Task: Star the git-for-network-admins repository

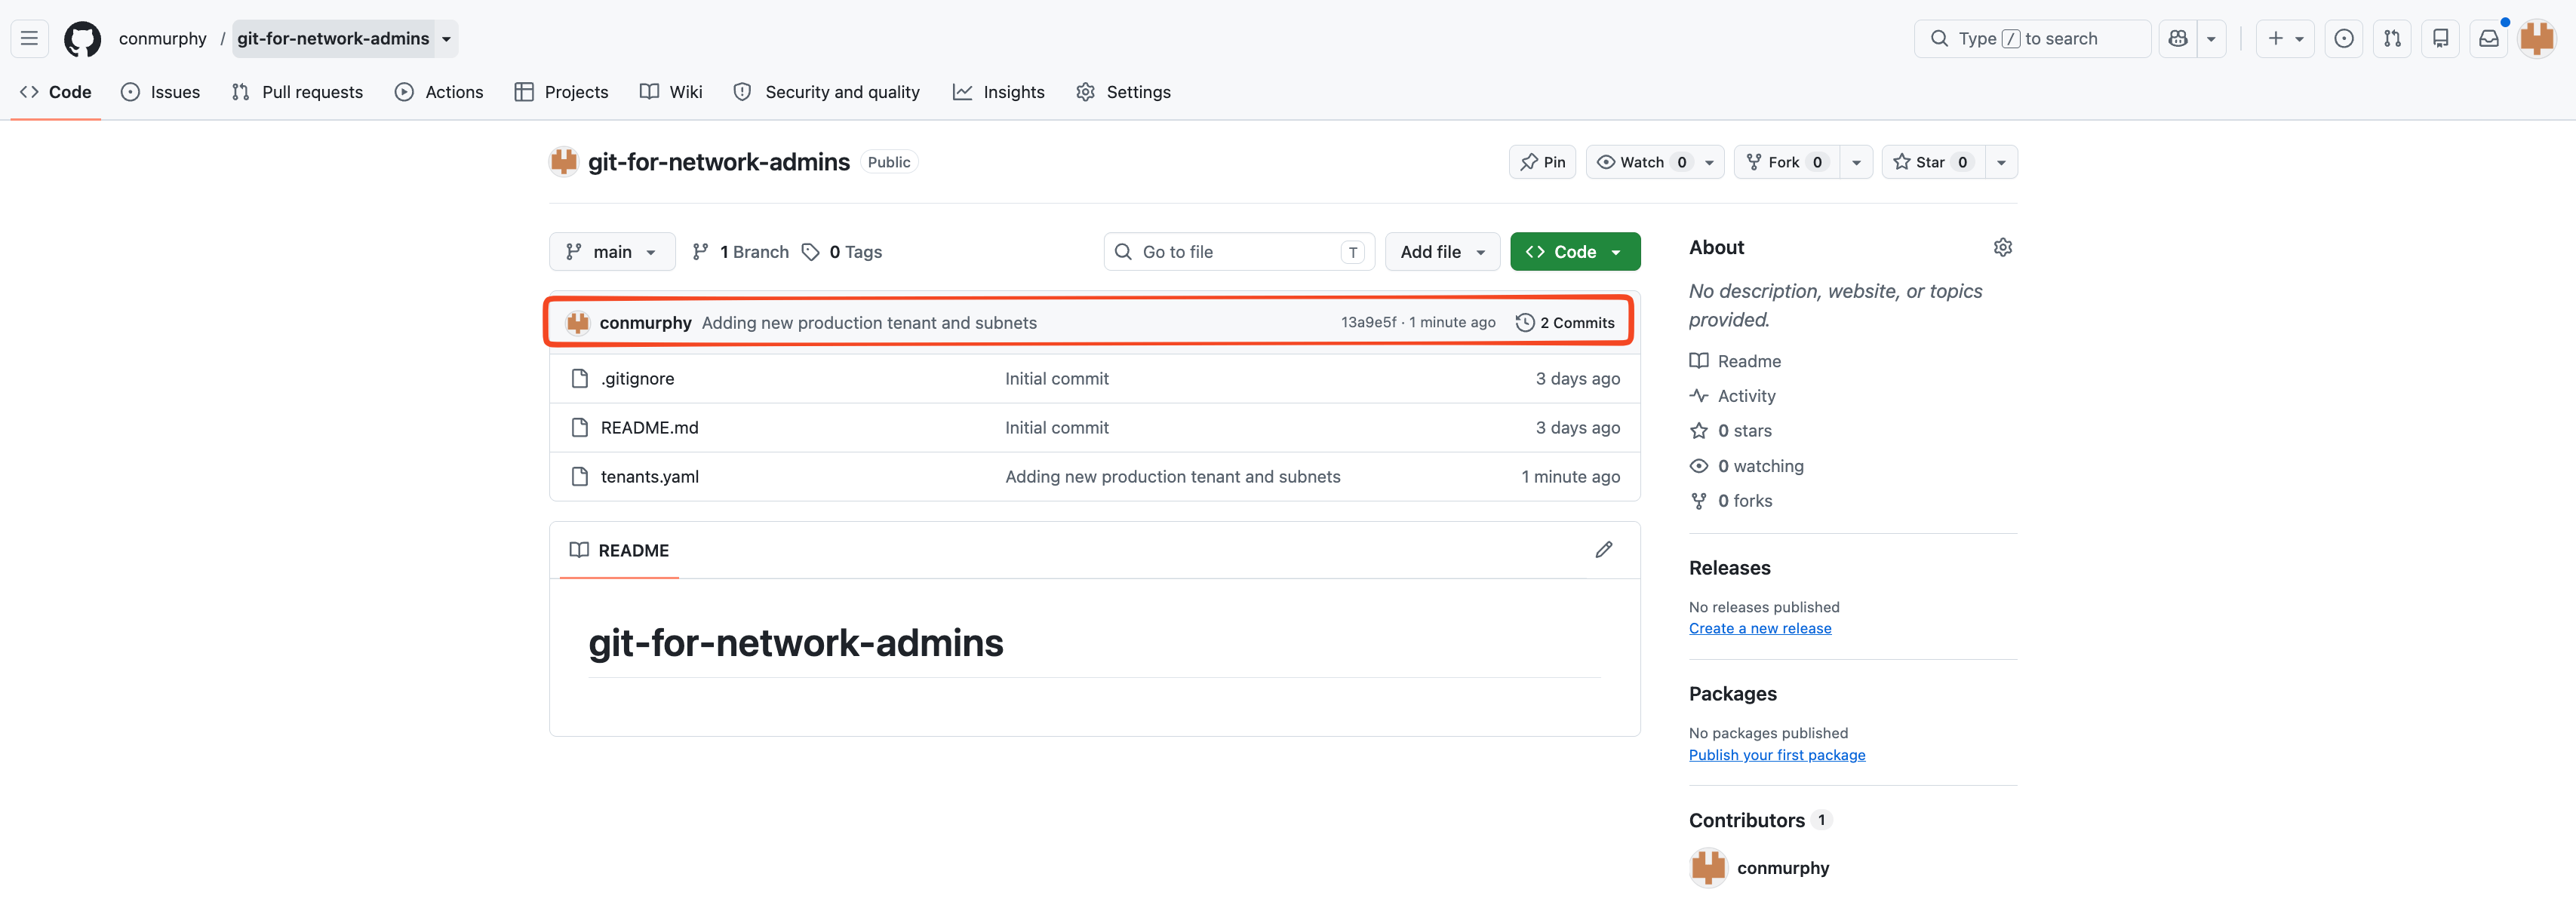Action: pyautogui.click(x=1932, y=162)
